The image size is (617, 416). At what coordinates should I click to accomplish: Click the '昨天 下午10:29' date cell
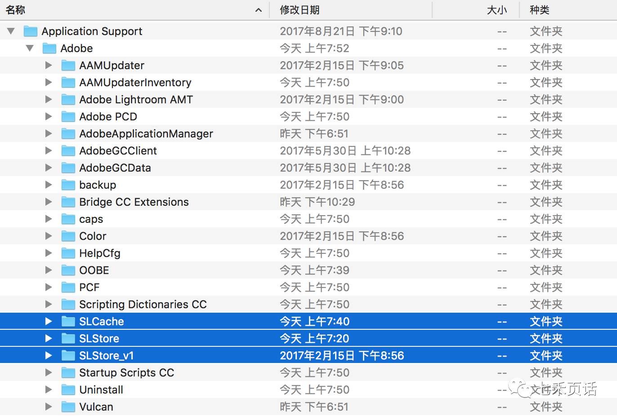point(317,202)
